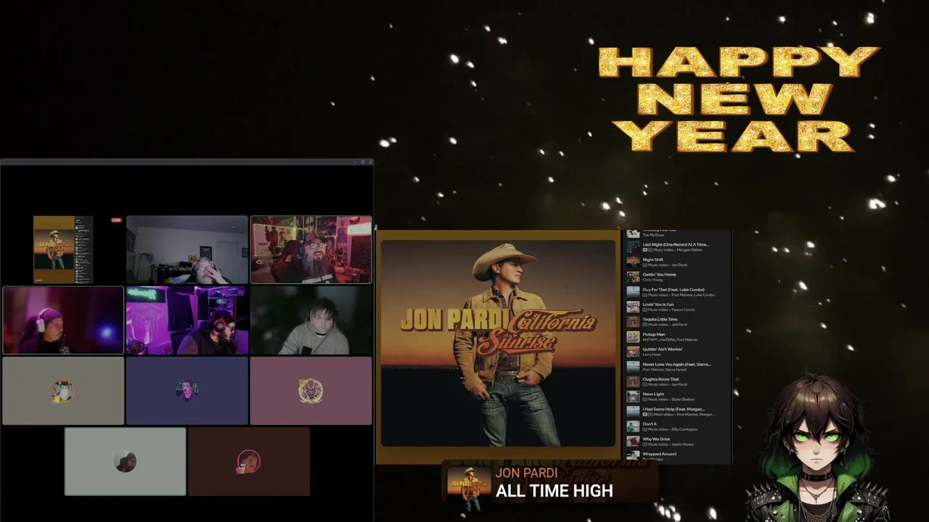Screen dimensions: 929x522
Task: Click the album thumbnail beside 'Quittin' Ain't Workin''
Action: coord(633,352)
